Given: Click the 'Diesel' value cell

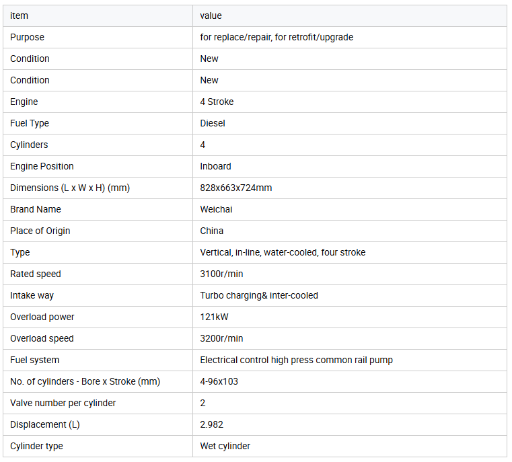Looking at the screenshot, I should coord(213,123).
